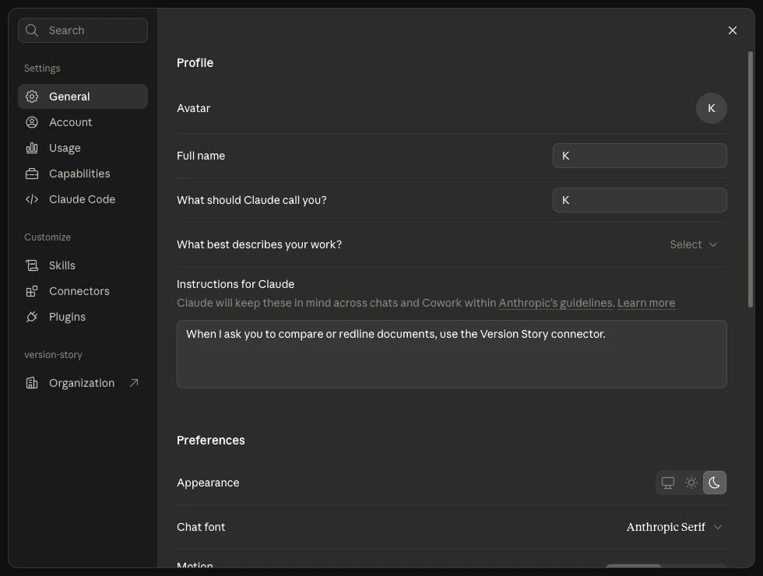Select dark mode moon icon
This screenshot has width=763, height=576.
[x=715, y=483]
